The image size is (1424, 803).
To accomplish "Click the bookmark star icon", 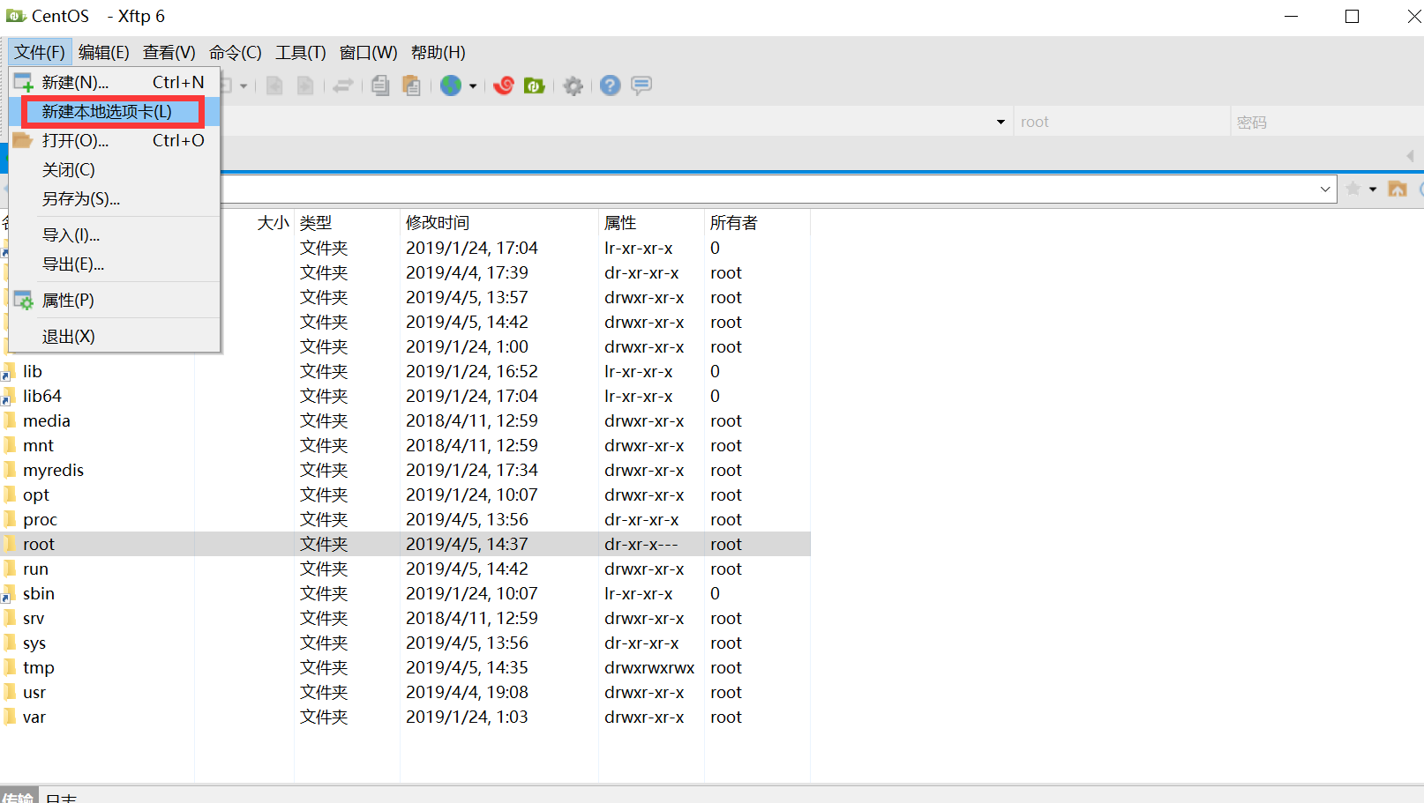I will tap(1353, 189).
